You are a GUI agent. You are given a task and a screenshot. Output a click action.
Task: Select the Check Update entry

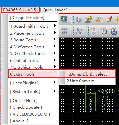(x=26, y=107)
